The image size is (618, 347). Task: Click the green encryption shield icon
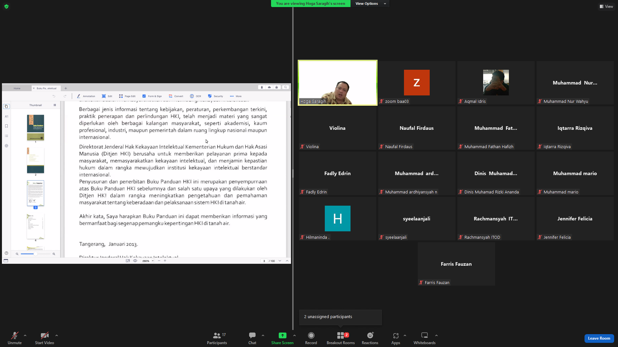pos(6,6)
